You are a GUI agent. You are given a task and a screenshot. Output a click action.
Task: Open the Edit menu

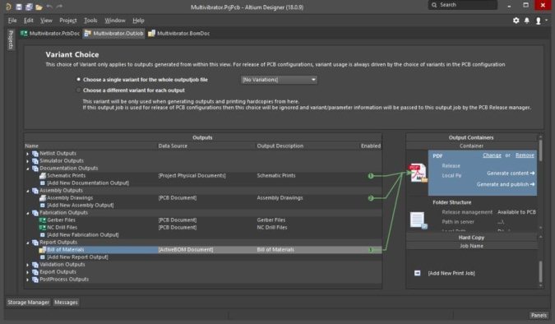[x=28, y=21]
